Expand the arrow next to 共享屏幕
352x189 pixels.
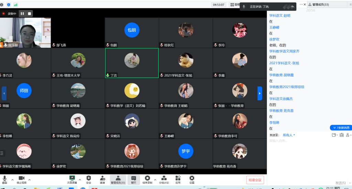tap(80, 179)
